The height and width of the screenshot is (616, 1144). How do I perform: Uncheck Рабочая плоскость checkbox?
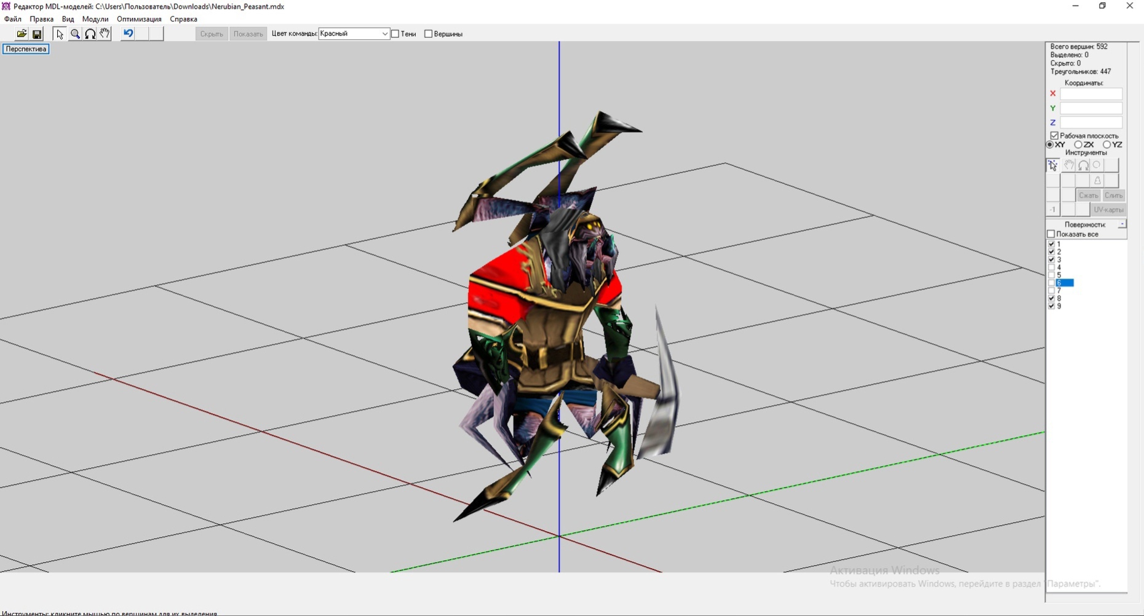click(1054, 136)
